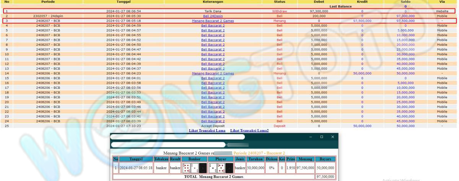This screenshot has width=459, height=181.
Task: Click the middle Banker card image
Action: coord(195,168)
